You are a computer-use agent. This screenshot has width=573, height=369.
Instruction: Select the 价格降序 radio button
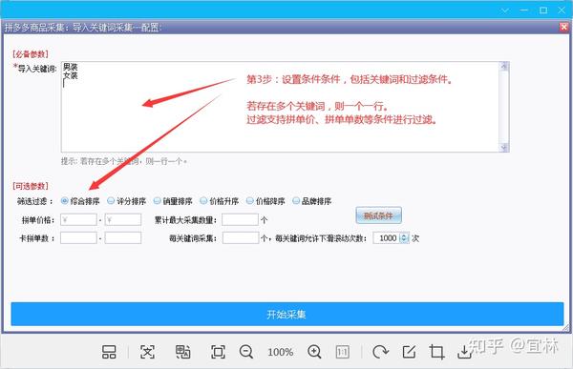(250, 201)
